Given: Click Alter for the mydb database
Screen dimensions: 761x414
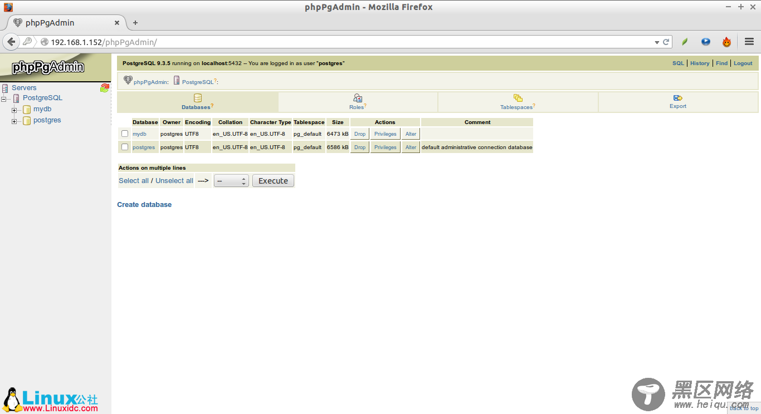Looking at the screenshot, I should pos(411,134).
